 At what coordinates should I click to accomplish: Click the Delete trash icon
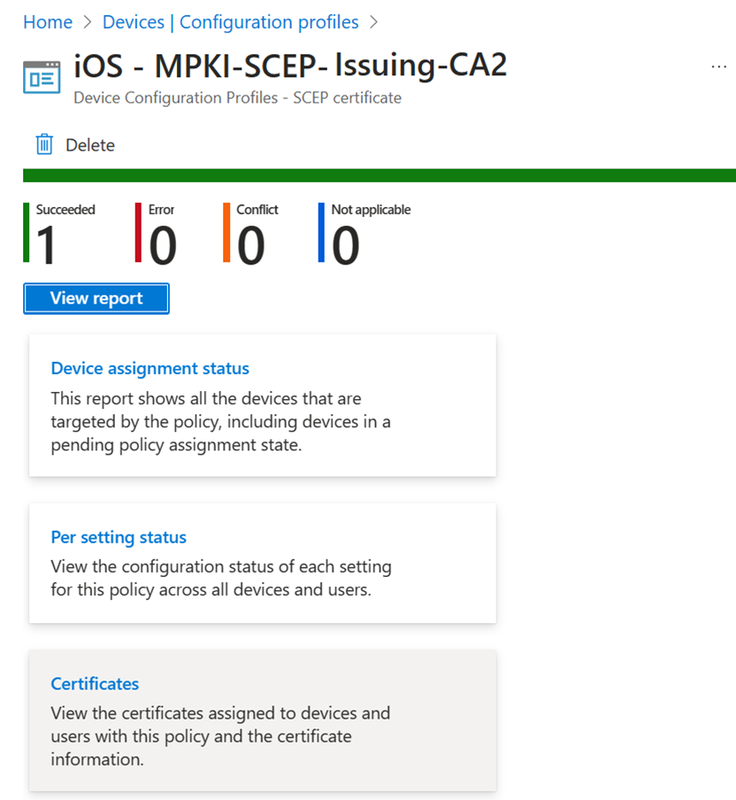pyautogui.click(x=42, y=144)
